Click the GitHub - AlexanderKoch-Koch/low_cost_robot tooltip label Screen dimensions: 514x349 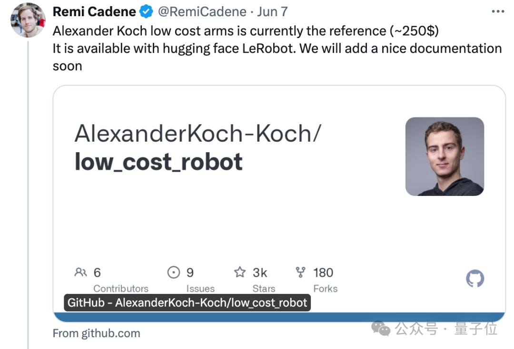coord(187,303)
